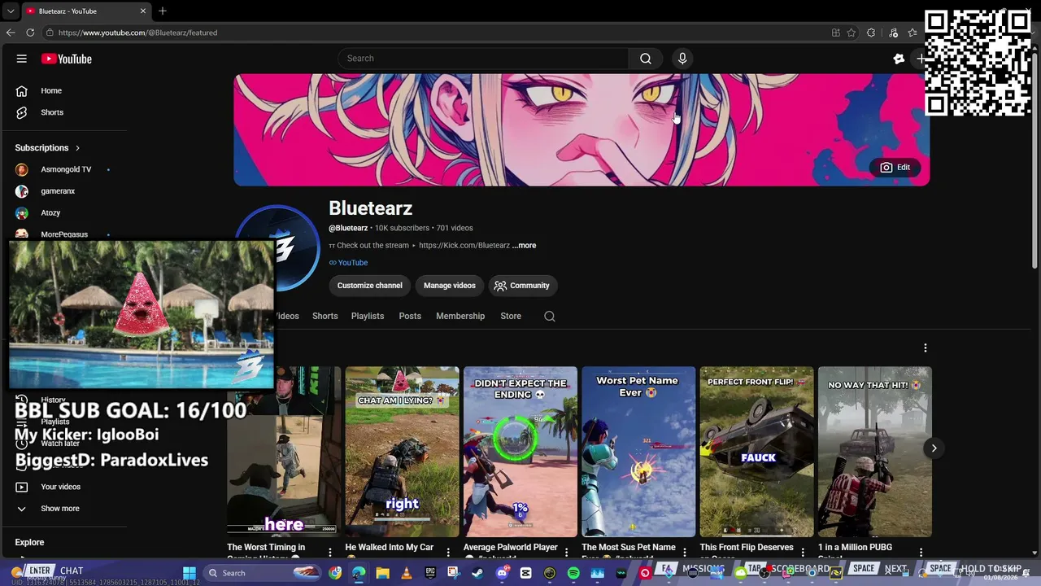Click the "Explore" sidebar heading

[x=29, y=542]
